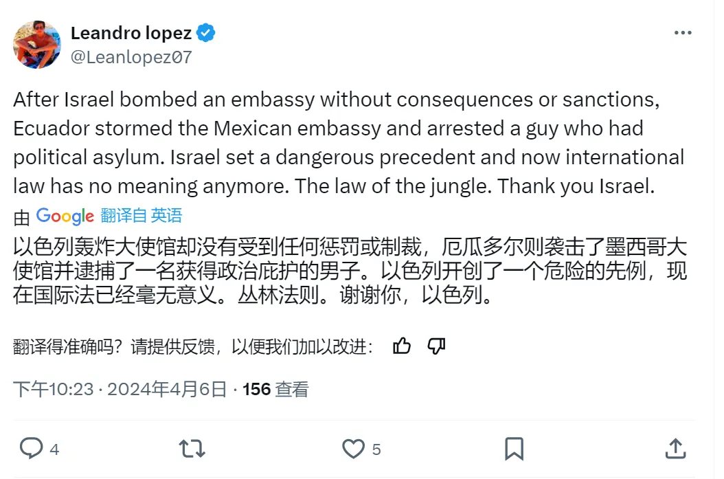724x479 pixels.
Task: Give thumbs up to the translation
Action: click(x=402, y=346)
